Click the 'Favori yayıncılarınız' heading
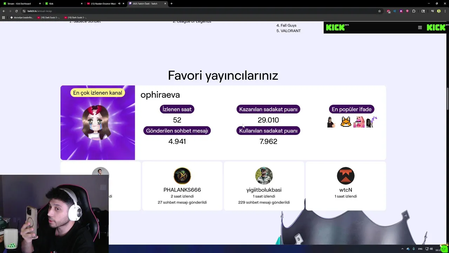 click(223, 76)
